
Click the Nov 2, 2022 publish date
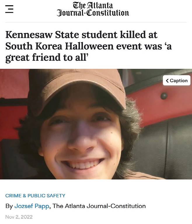[19, 217]
